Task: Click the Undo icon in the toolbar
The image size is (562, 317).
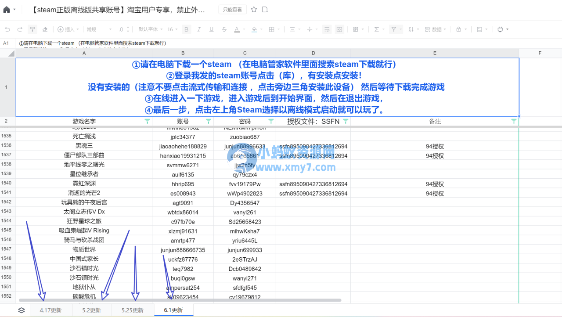Action: click(8, 29)
